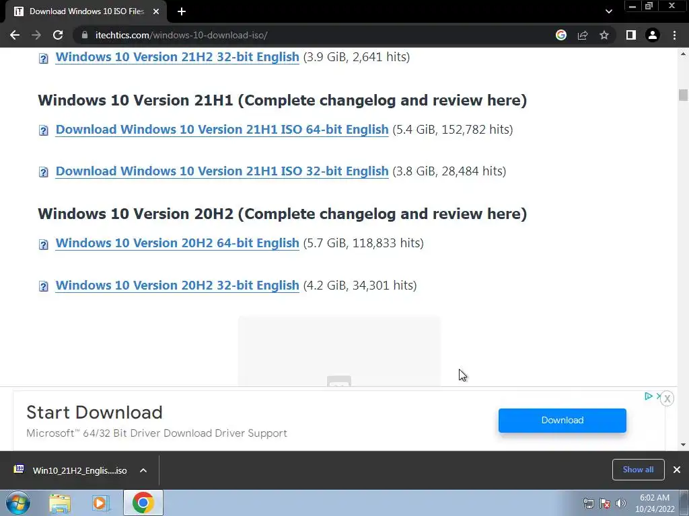Show all downloads
Screen dimensions: 689x516
coord(638,470)
